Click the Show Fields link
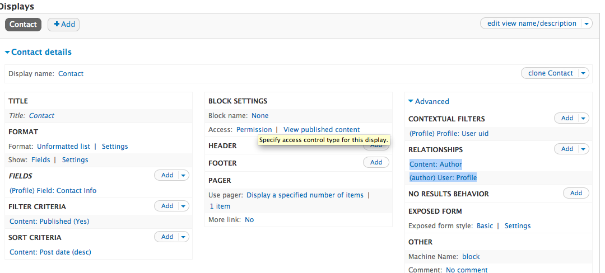Image resolution: width=605 pixels, height=273 pixels. pyautogui.click(x=40, y=160)
